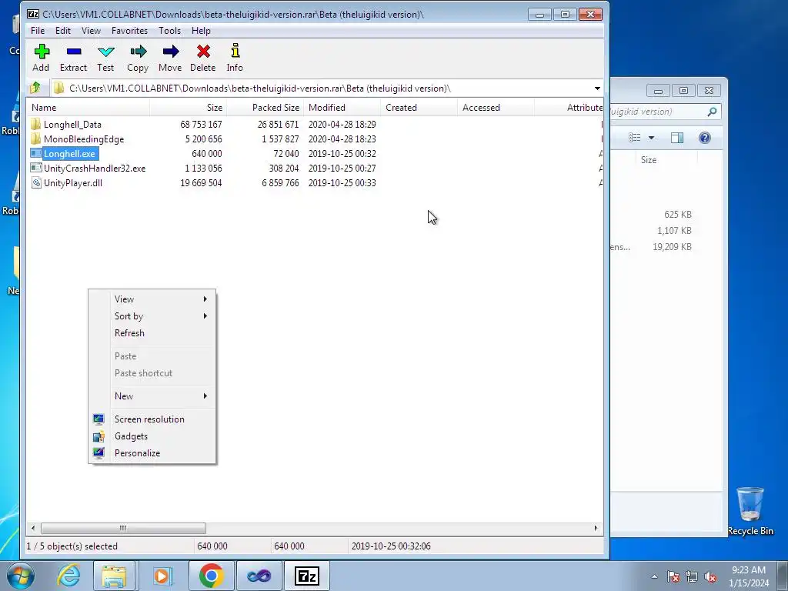The height and width of the screenshot is (591, 788).
Task: Expand the address path dropdown arrow
Action: coord(597,88)
